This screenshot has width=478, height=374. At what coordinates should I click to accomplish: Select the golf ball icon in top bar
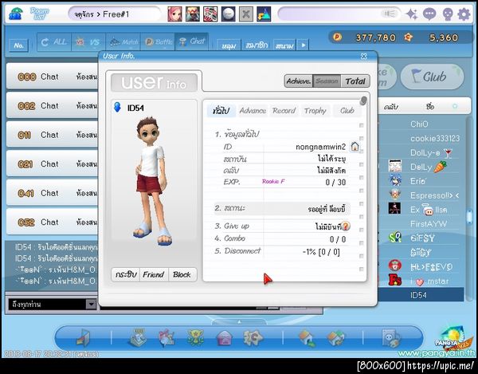tap(228, 14)
